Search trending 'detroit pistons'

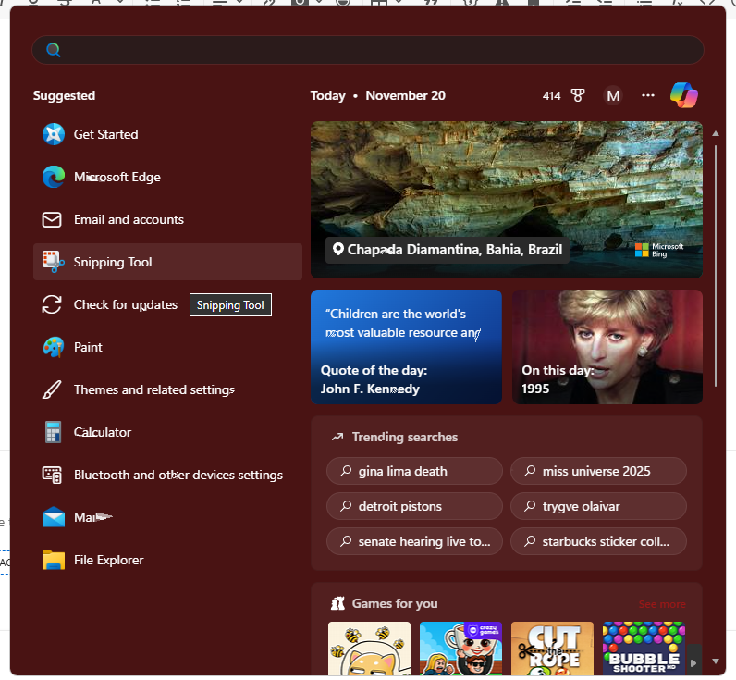pyautogui.click(x=414, y=506)
